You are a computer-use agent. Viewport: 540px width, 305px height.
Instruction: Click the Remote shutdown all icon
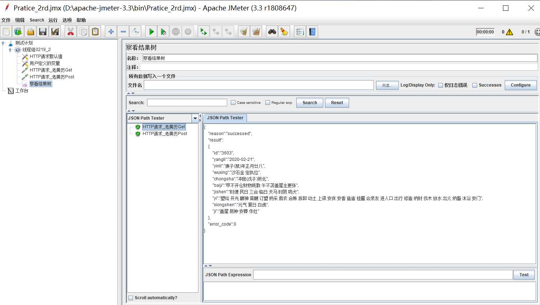pyautogui.click(x=228, y=32)
